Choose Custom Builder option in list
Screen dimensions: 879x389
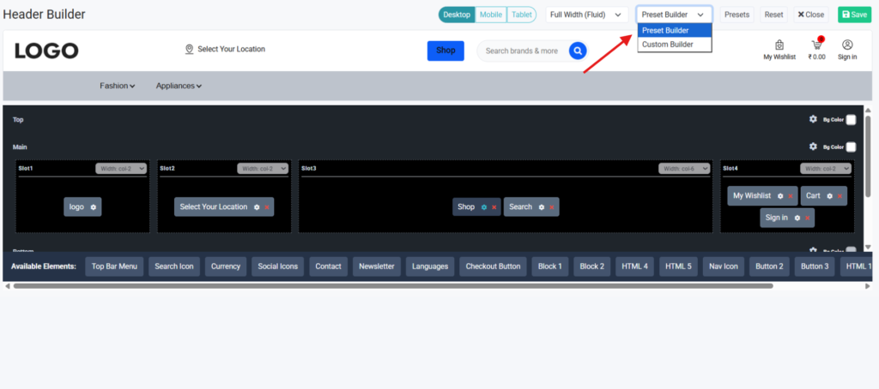(x=675, y=45)
